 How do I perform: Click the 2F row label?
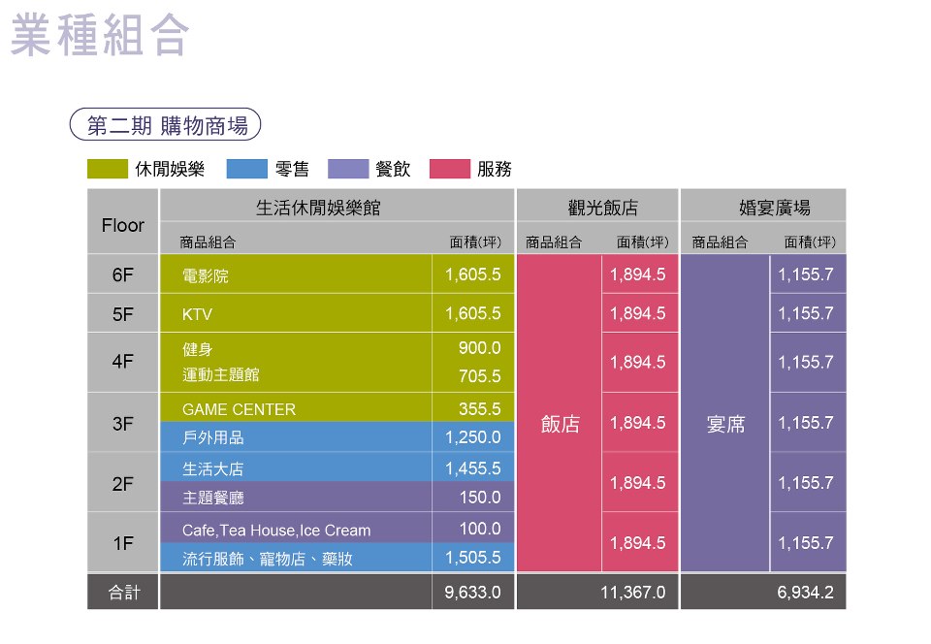pyautogui.click(x=123, y=483)
